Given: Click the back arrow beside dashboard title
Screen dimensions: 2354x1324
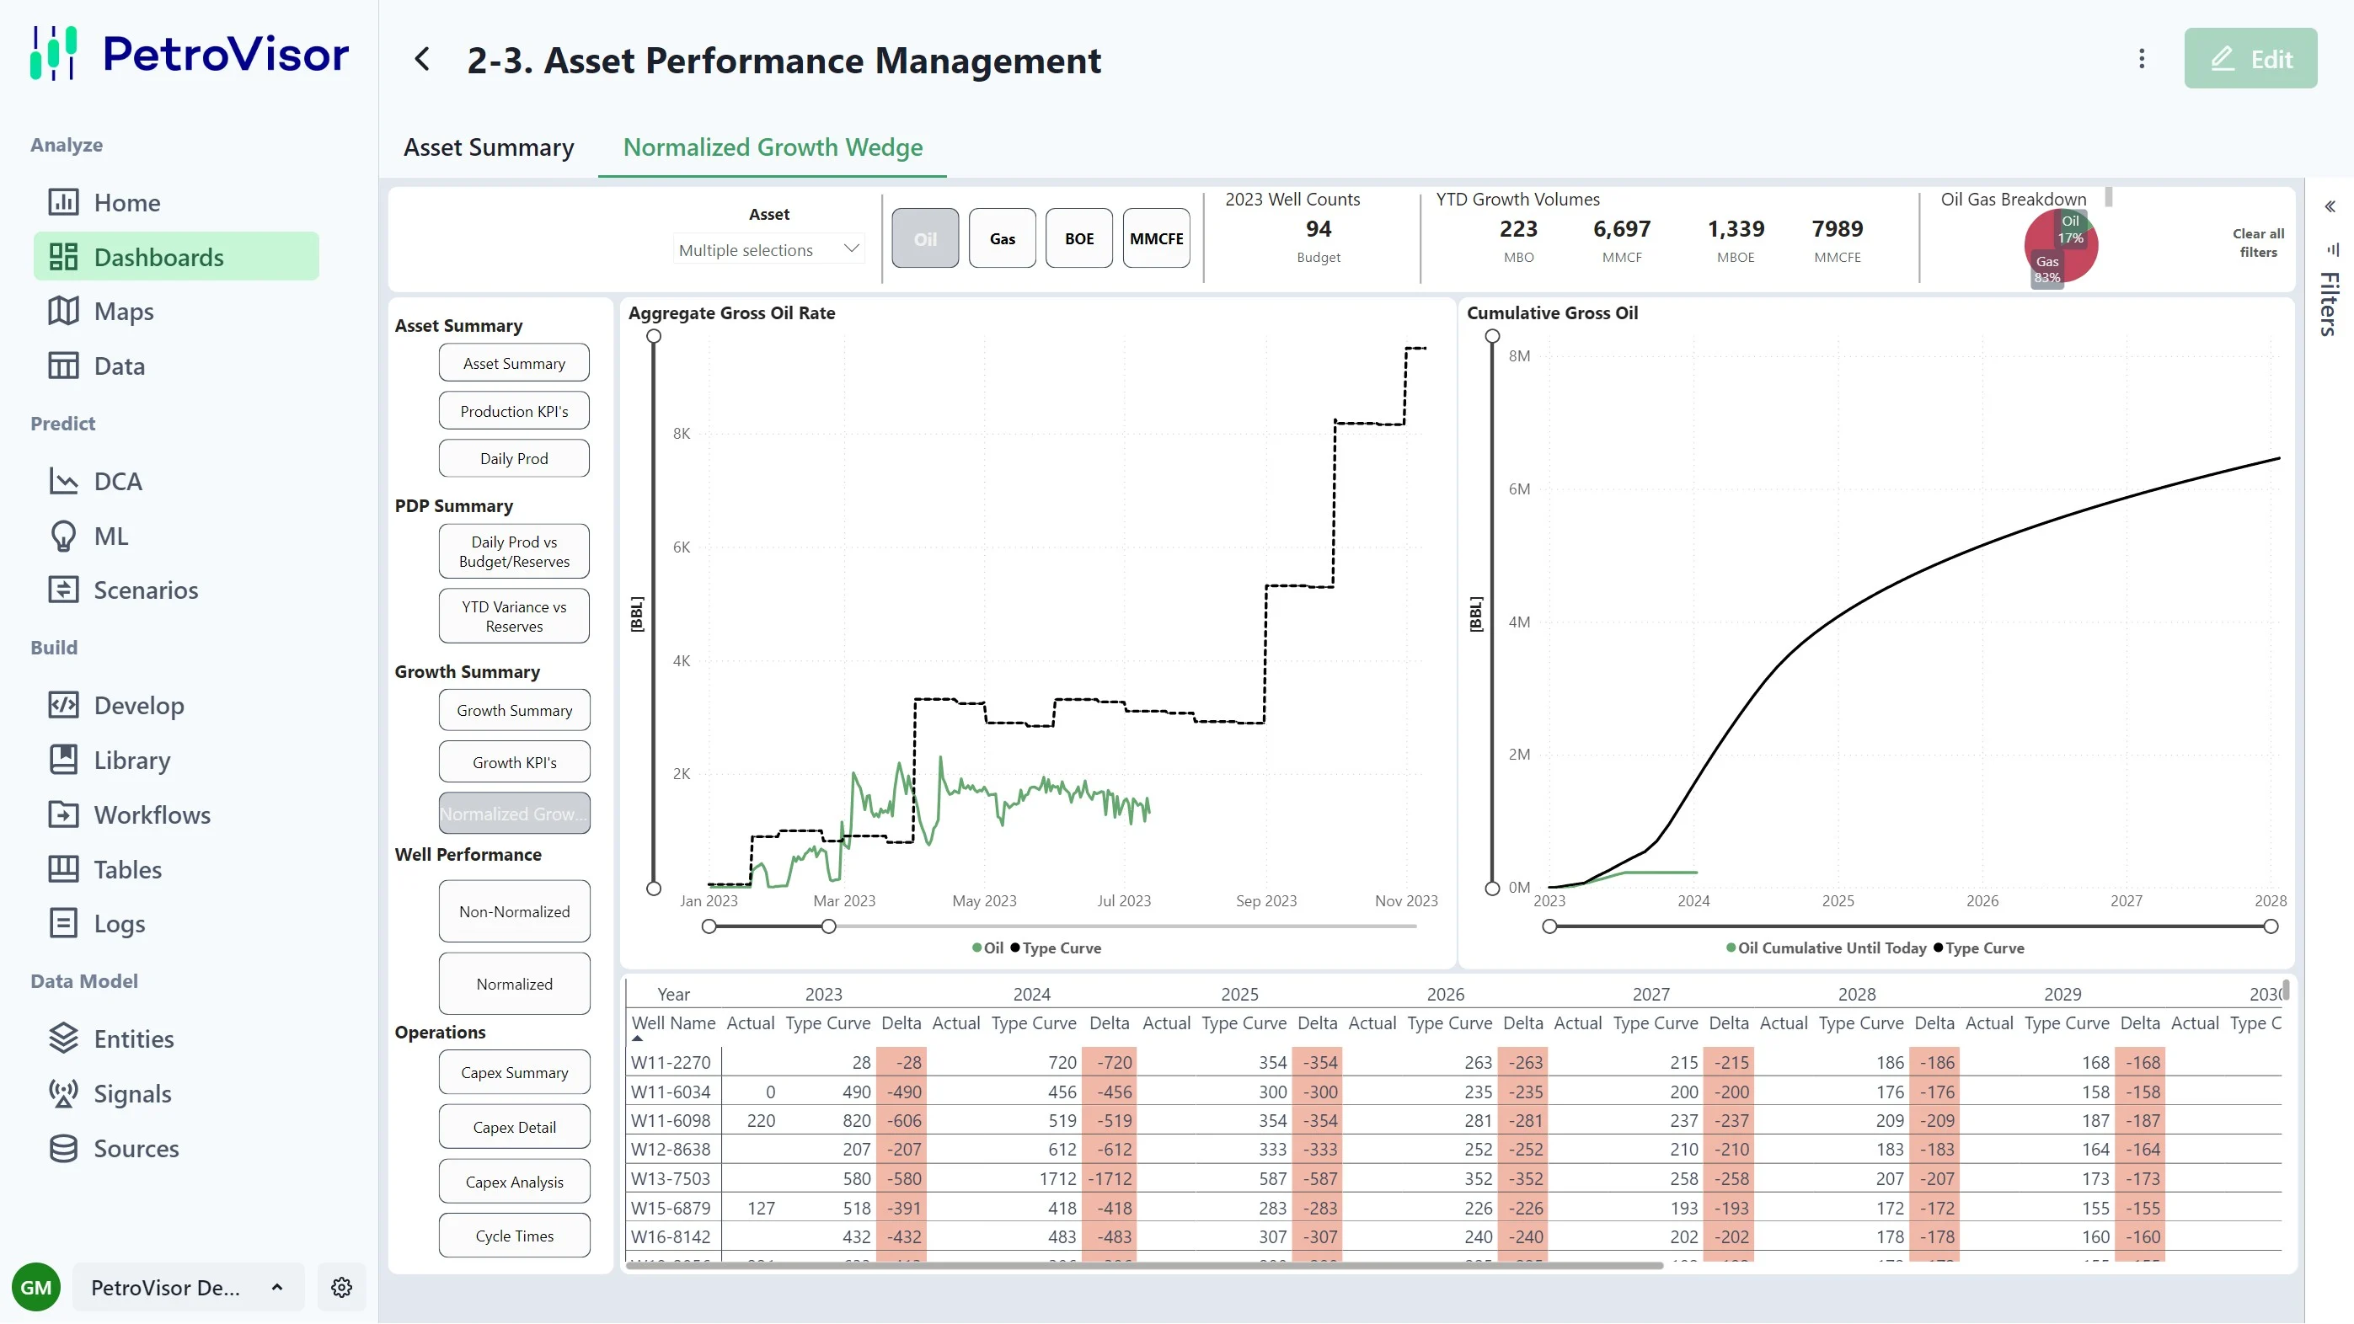Looking at the screenshot, I should [x=422, y=60].
